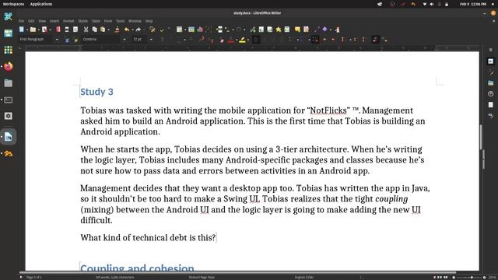498x280 pixels.
Task: Click Insert Image icon
Action: point(191,30)
